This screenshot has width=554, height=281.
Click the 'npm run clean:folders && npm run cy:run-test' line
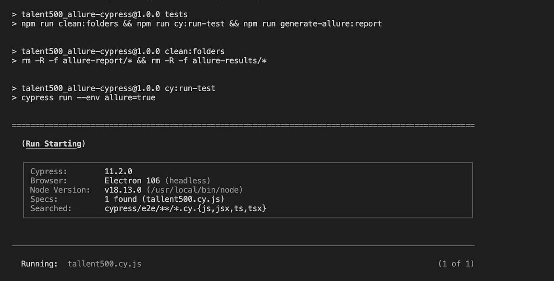pyautogui.click(x=197, y=24)
